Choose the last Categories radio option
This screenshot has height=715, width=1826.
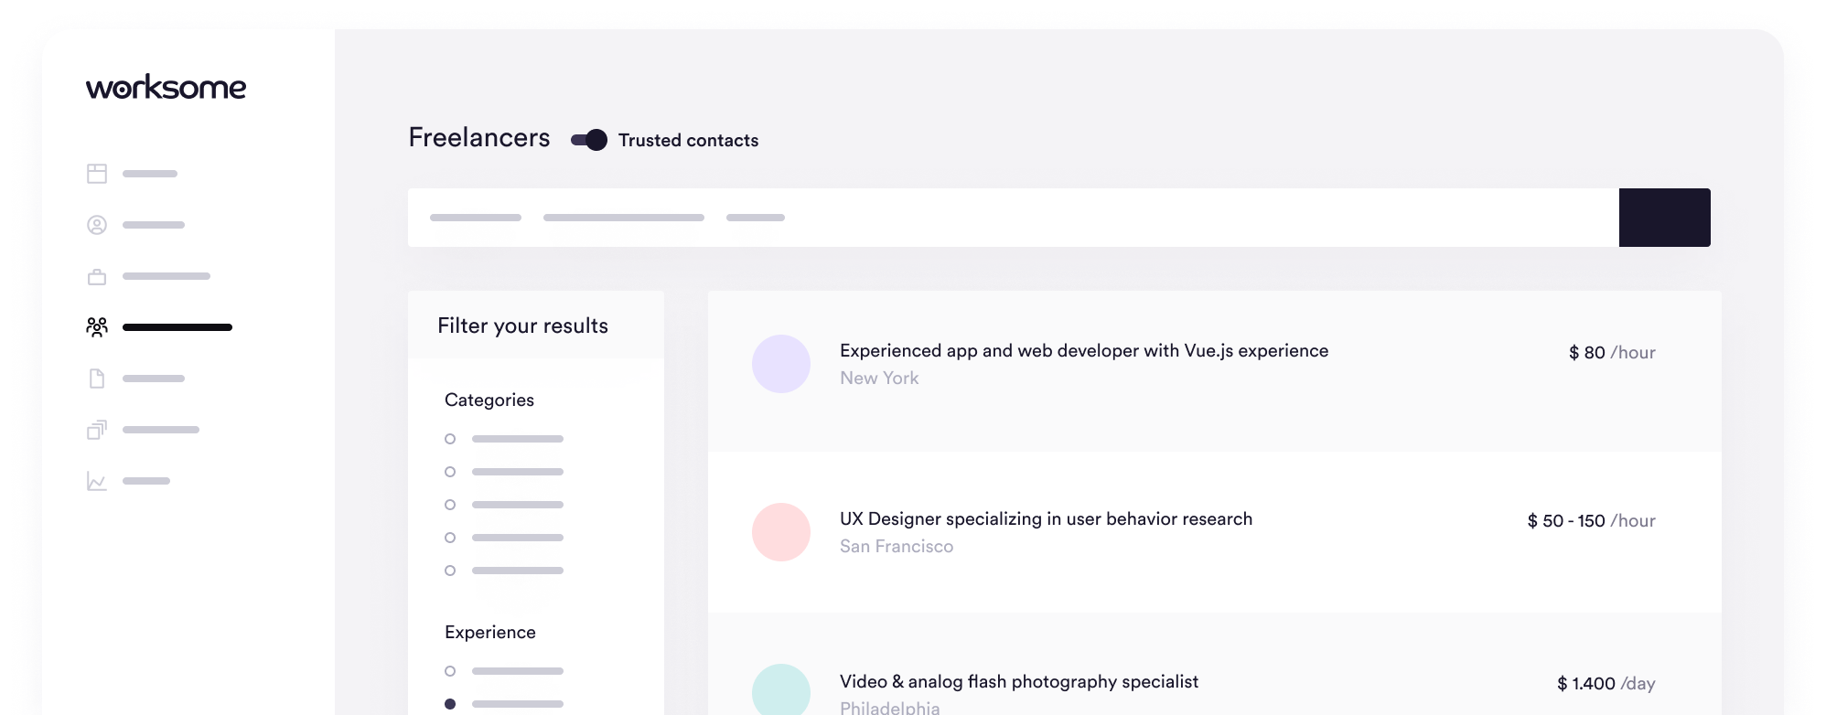[x=450, y=571]
